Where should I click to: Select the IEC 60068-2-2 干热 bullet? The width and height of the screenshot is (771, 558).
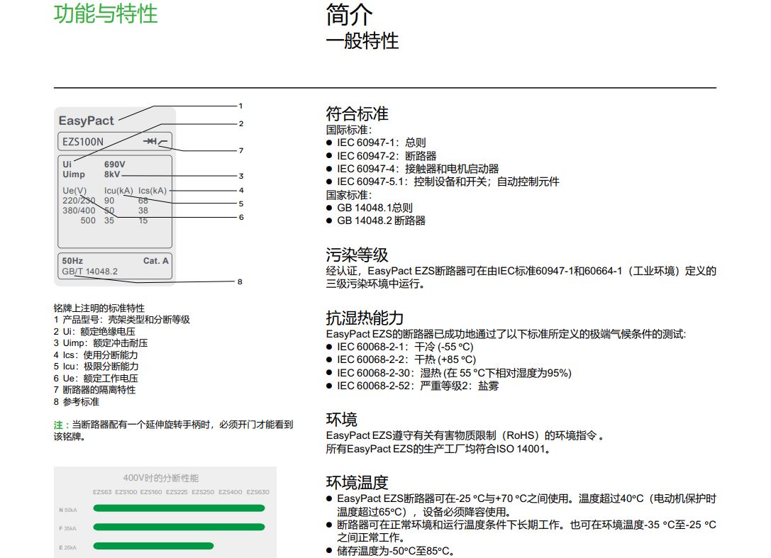pos(401,360)
